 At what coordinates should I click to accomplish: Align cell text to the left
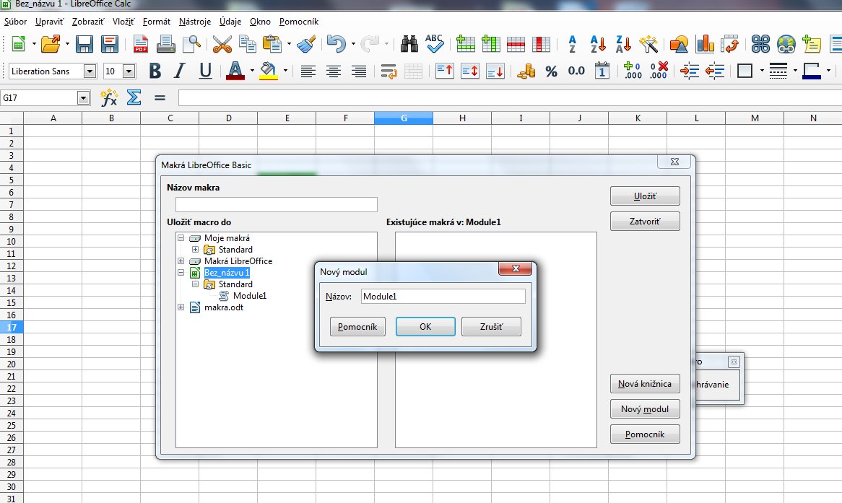tap(308, 71)
